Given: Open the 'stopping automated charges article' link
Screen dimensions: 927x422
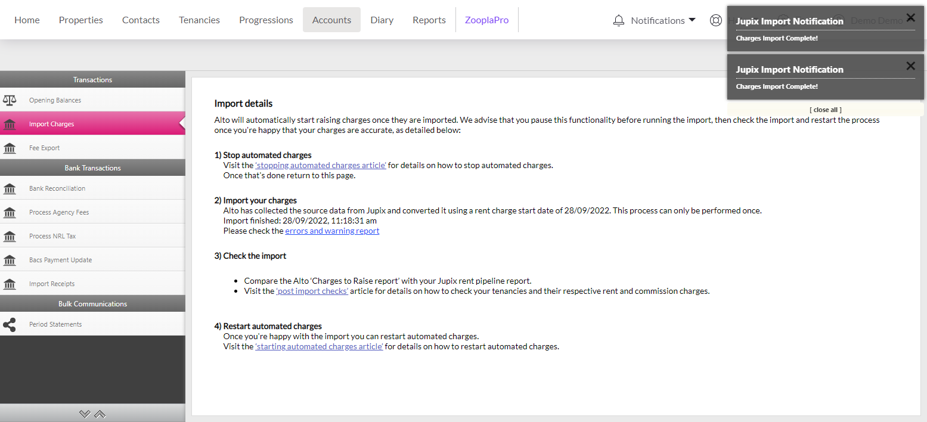Looking at the screenshot, I should coord(321,165).
